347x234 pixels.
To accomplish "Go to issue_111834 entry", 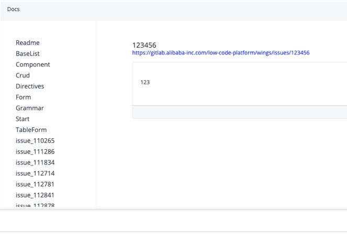I will coord(35,163).
